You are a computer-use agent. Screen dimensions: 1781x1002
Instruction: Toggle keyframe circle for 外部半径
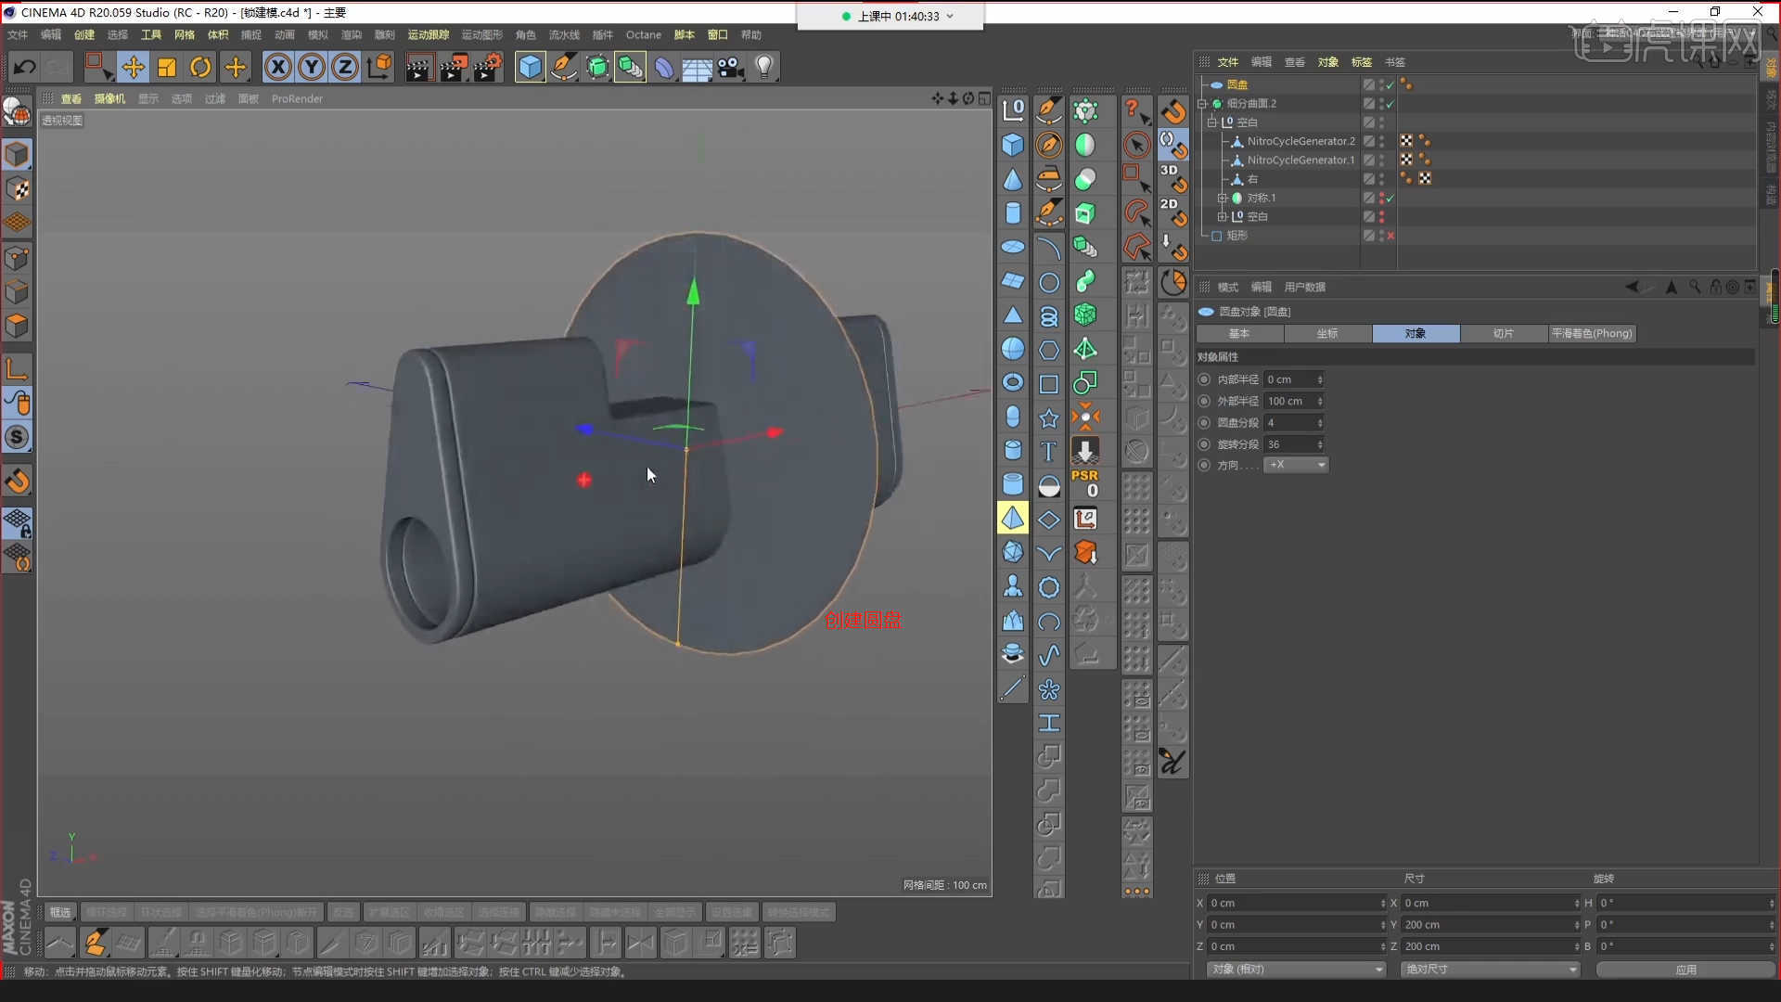(1204, 401)
